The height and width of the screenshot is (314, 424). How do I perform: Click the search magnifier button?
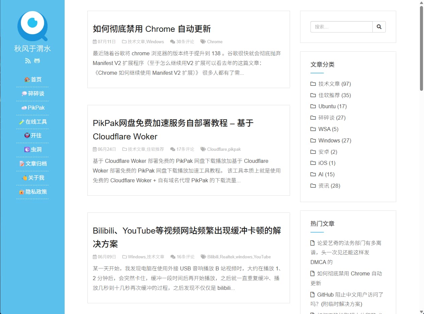[x=379, y=27]
